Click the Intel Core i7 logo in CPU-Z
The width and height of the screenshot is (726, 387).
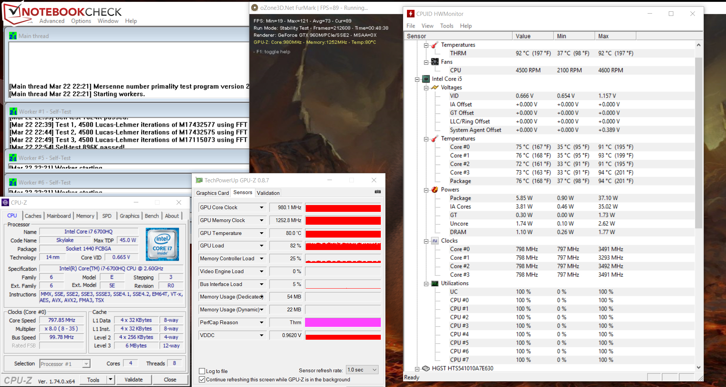point(162,244)
